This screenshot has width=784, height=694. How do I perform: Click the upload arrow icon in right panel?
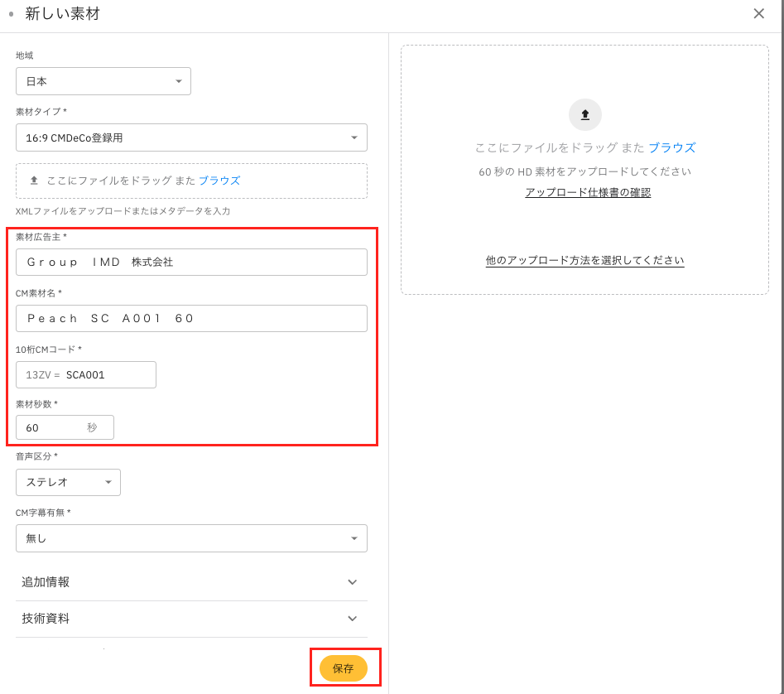(x=584, y=114)
